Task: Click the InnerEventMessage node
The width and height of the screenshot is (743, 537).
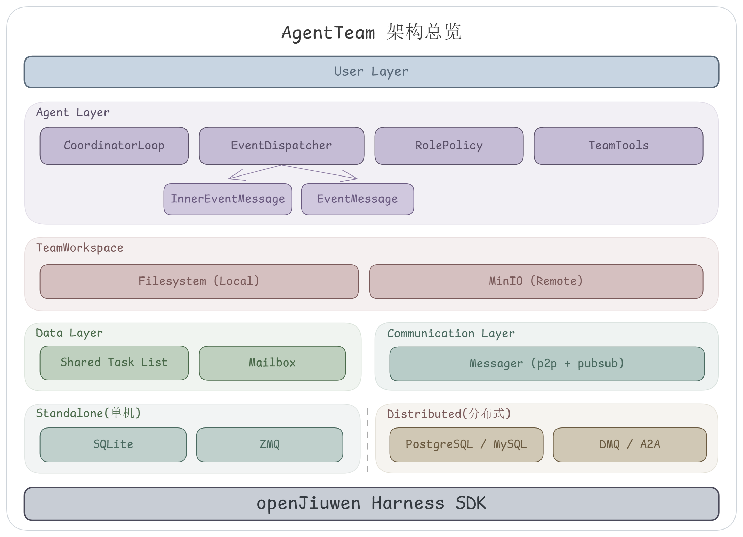Action: coord(228,199)
